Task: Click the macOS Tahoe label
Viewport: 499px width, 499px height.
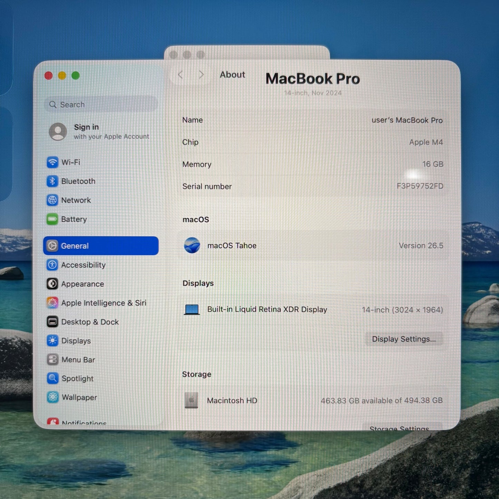Action: (232, 246)
